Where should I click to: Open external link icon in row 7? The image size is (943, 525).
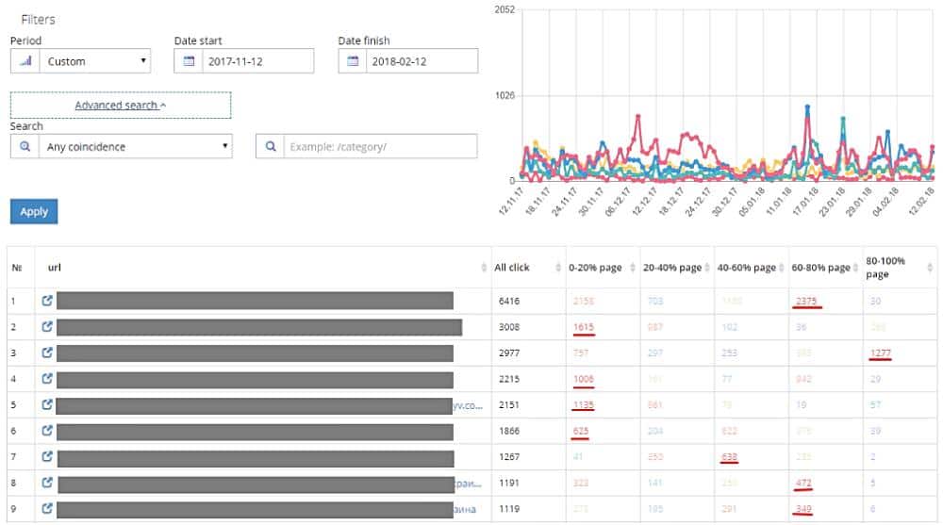point(47,457)
